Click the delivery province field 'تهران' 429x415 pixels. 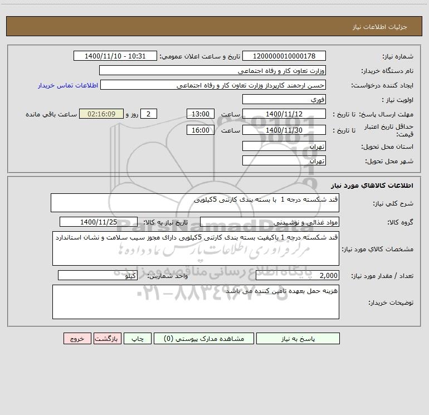(x=284, y=146)
